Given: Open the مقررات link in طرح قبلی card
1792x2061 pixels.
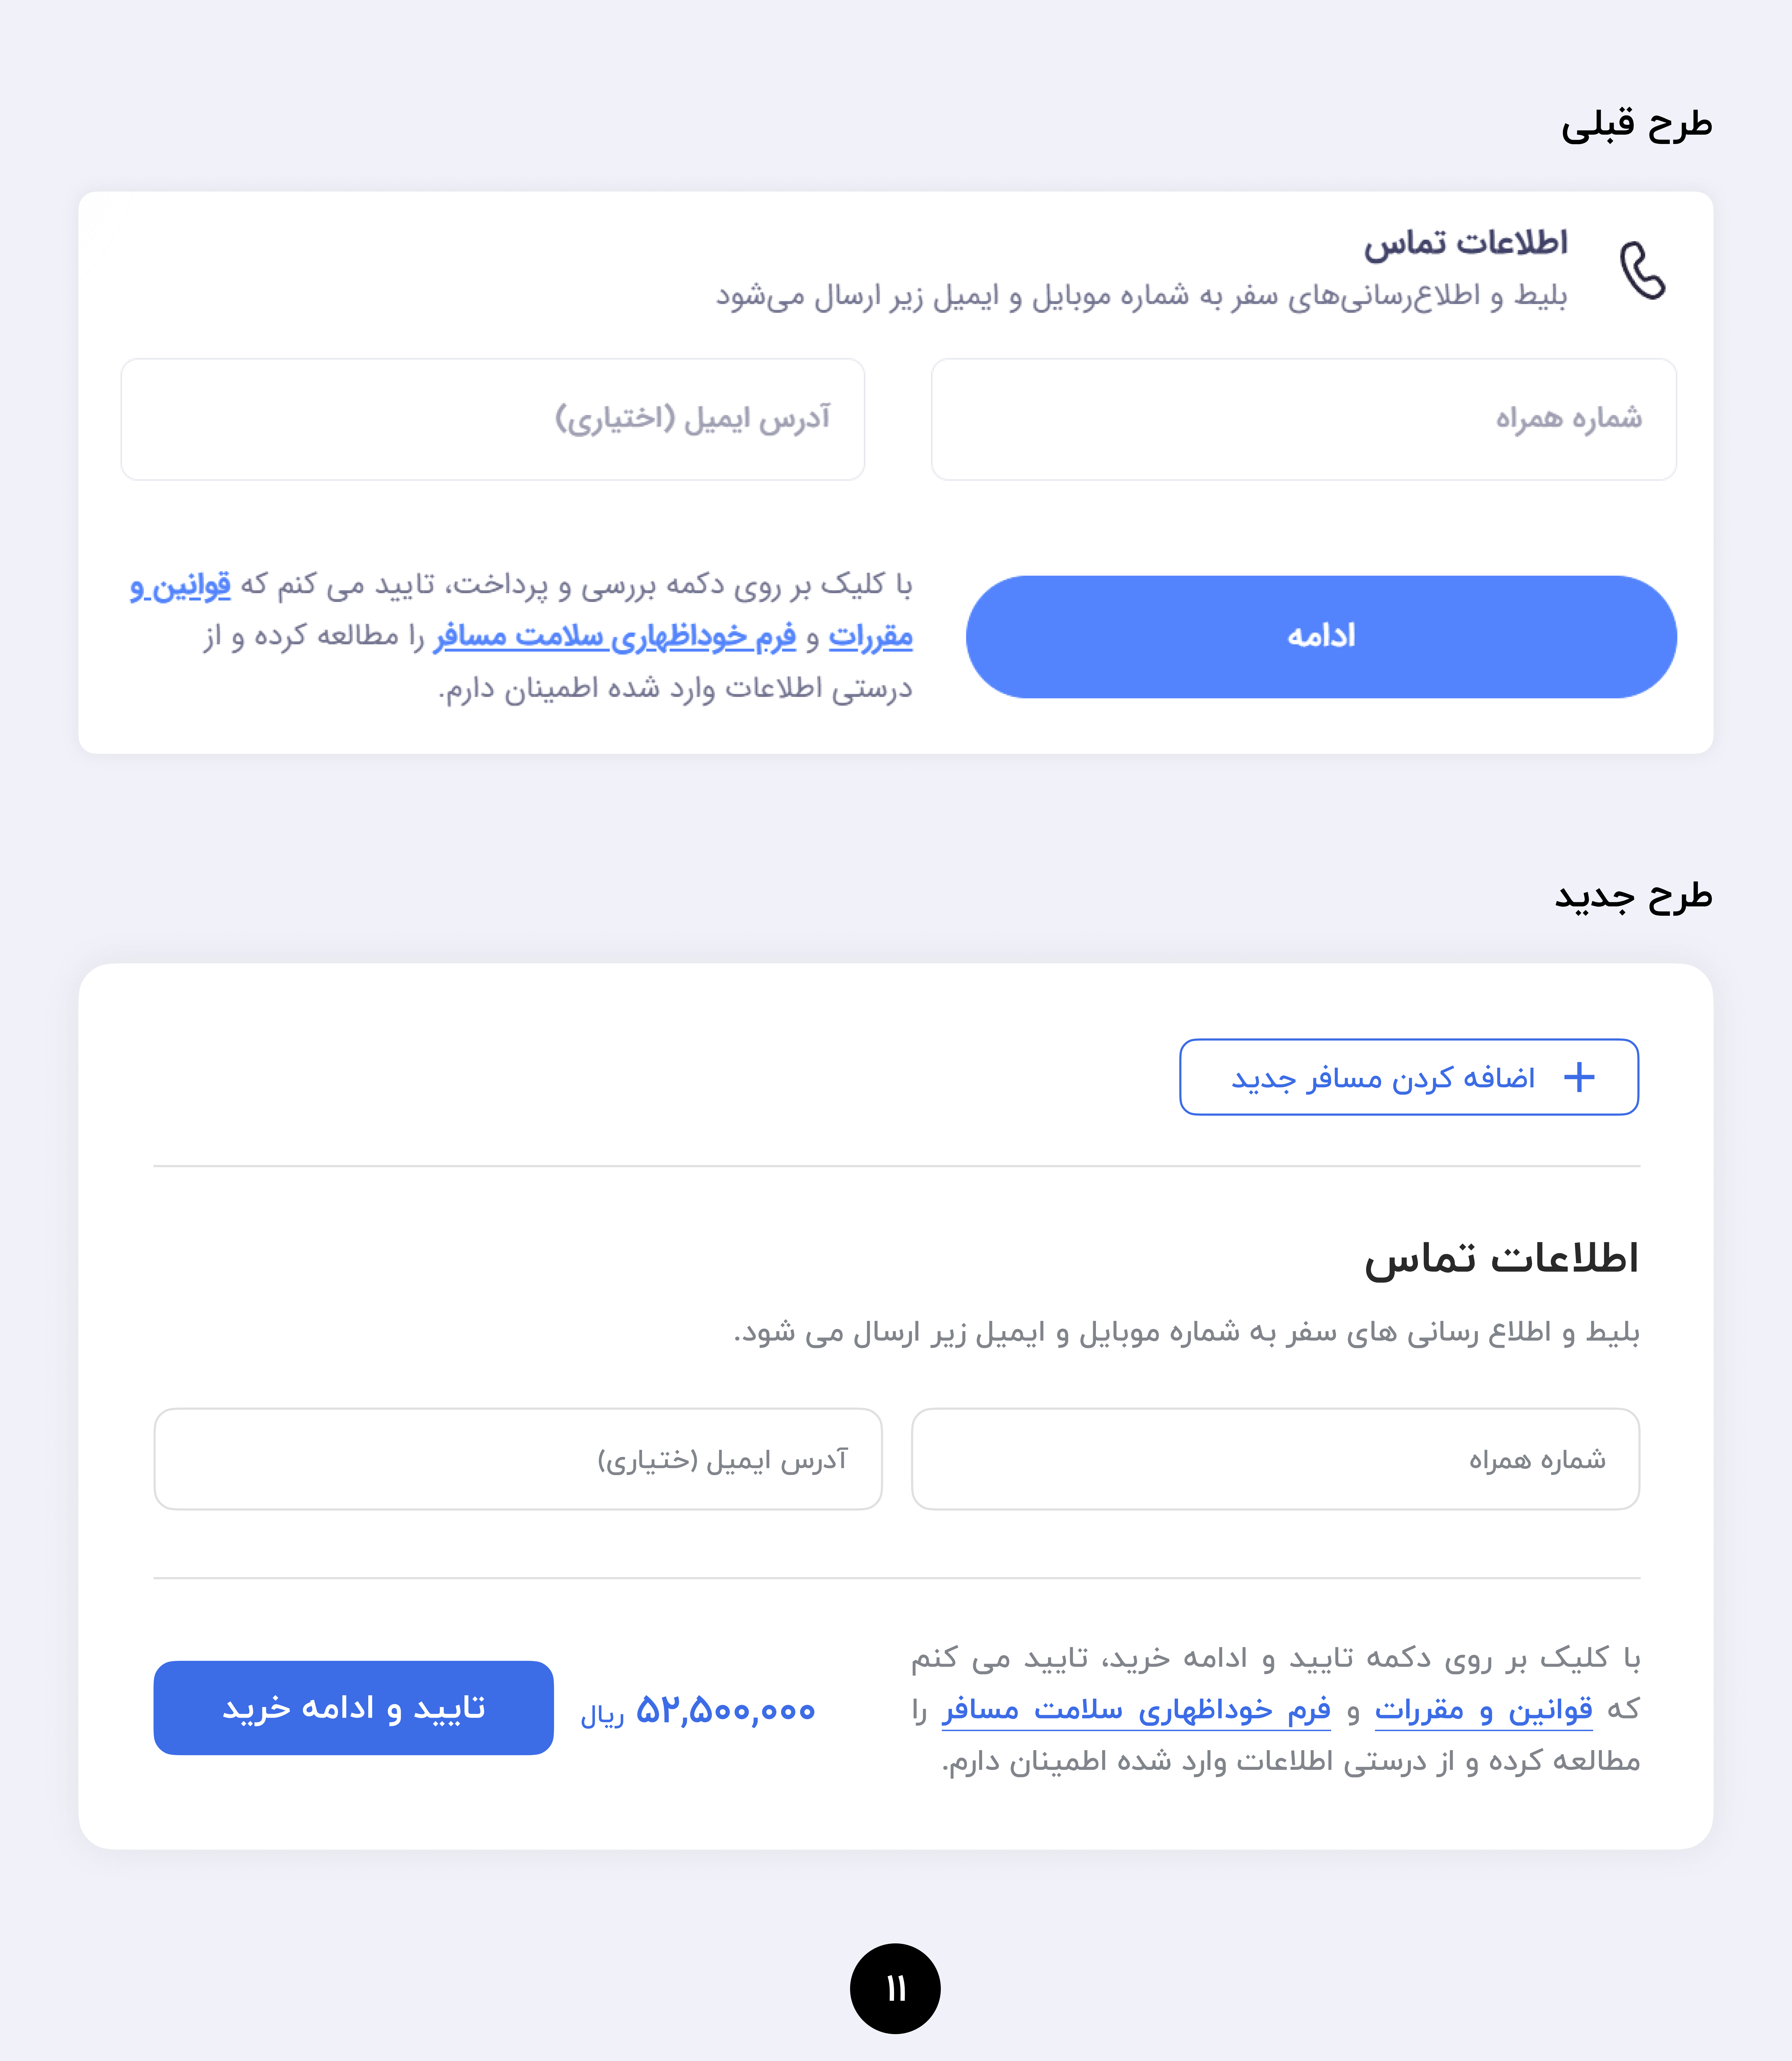Looking at the screenshot, I should click(x=870, y=636).
